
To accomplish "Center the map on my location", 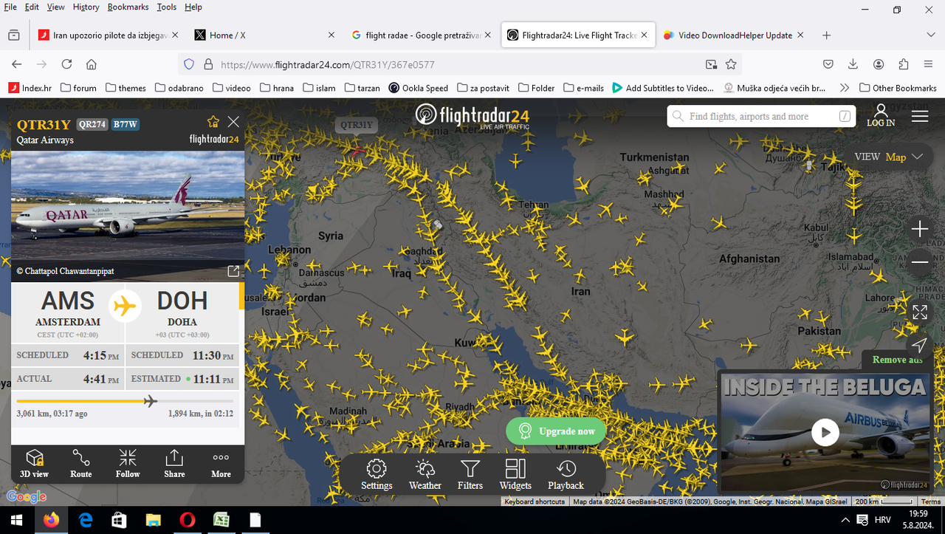I will pyautogui.click(x=920, y=345).
